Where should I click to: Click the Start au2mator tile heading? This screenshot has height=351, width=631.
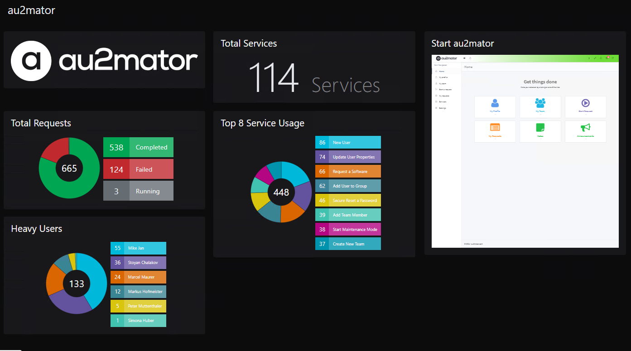[x=462, y=43]
